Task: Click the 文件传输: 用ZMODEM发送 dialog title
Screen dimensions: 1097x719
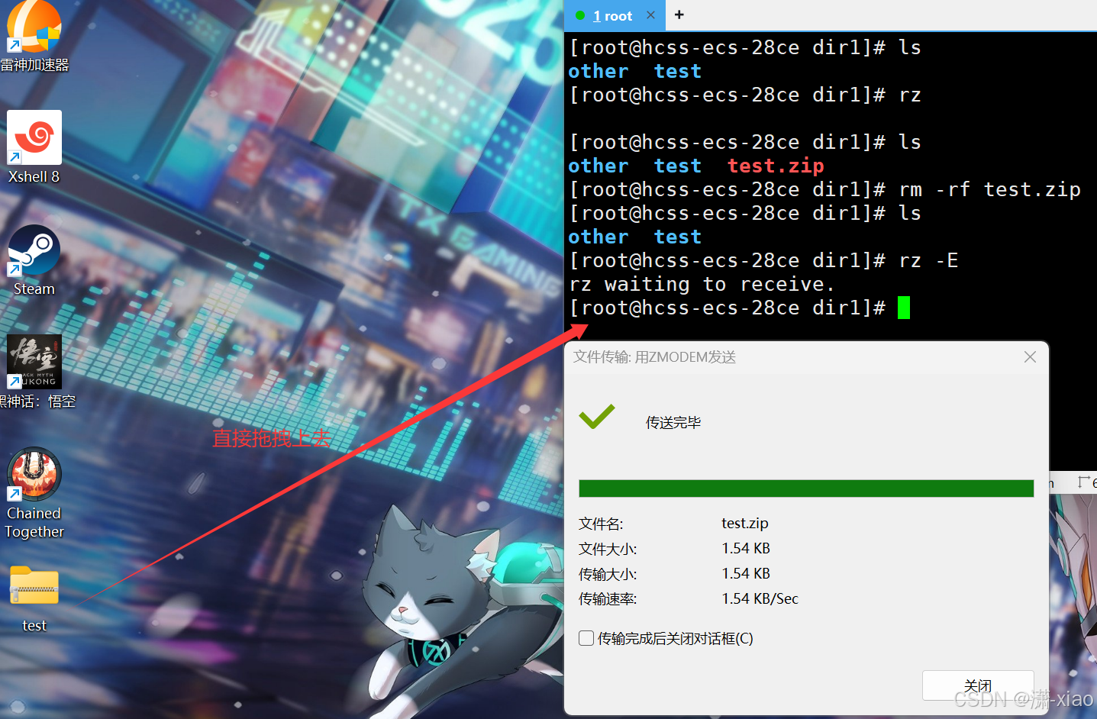Action: [x=655, y=357]
